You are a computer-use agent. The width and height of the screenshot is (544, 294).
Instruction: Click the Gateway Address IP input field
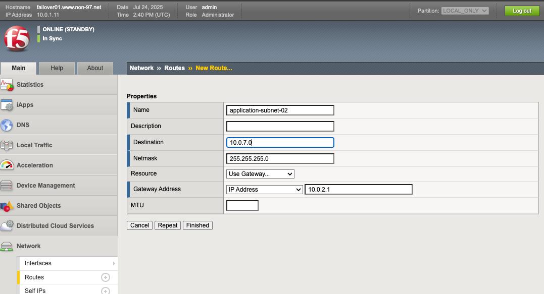(x=359, y=190)
